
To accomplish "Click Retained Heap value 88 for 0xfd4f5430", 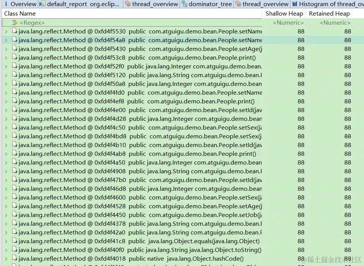I will (x=348, y=49).
